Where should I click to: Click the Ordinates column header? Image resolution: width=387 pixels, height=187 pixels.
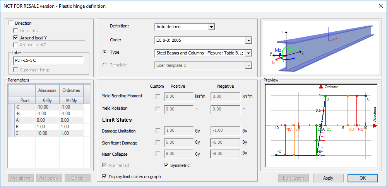point(71,90)
